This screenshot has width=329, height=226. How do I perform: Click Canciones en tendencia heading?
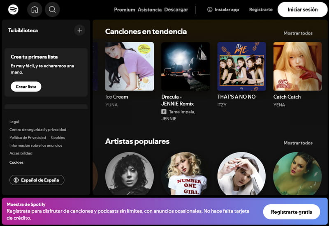coord(146,32)
